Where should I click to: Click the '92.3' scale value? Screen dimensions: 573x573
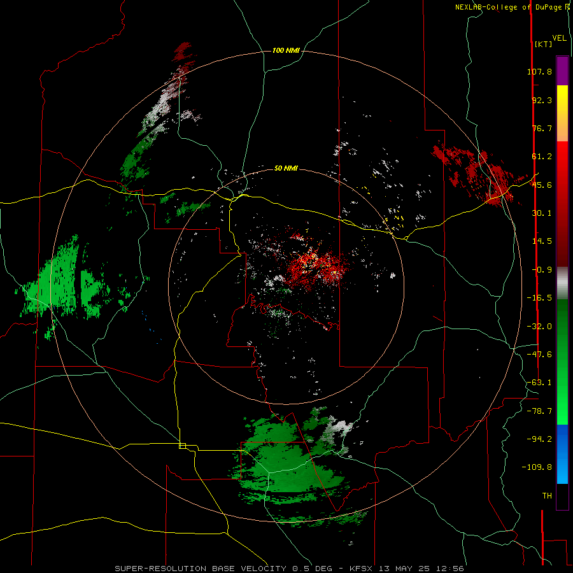pos(542,100)
